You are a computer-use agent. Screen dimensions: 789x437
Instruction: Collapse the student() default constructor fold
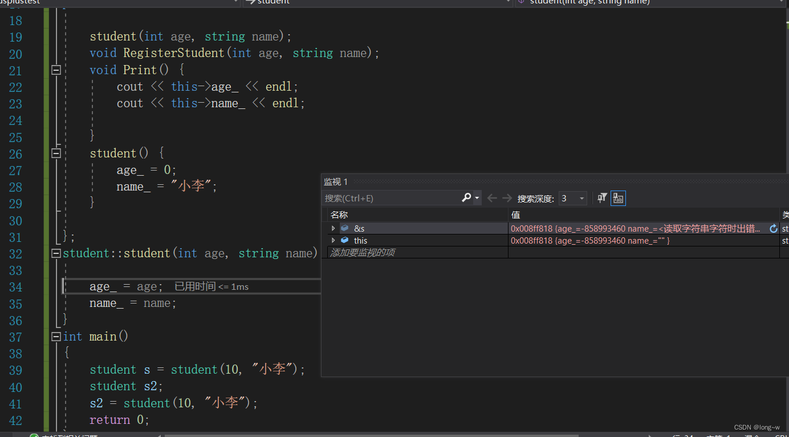(56, 153)
